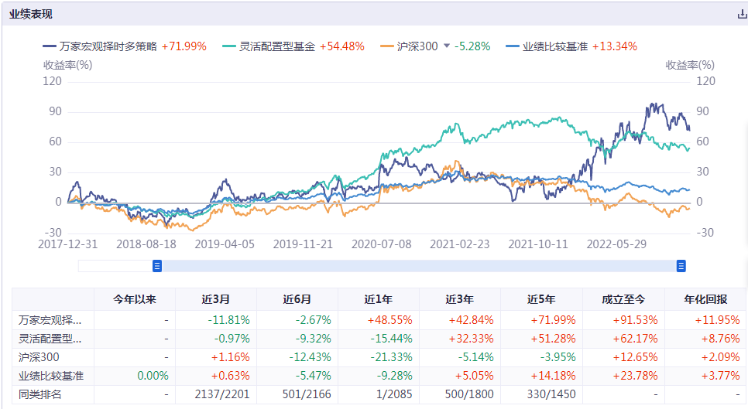The height and width of the screenshot is (409, 748).
Task: Click the 今年以来 column header
Action: 134,299
